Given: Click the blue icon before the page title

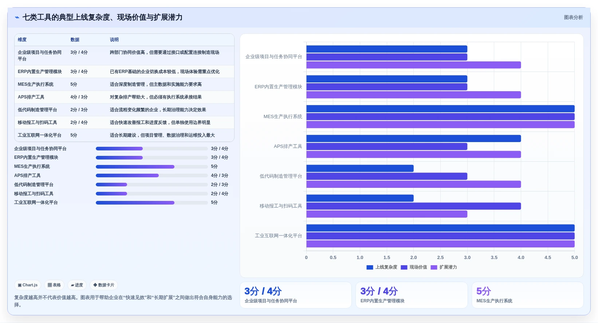Looking at the screenshot, I should 17,17.
